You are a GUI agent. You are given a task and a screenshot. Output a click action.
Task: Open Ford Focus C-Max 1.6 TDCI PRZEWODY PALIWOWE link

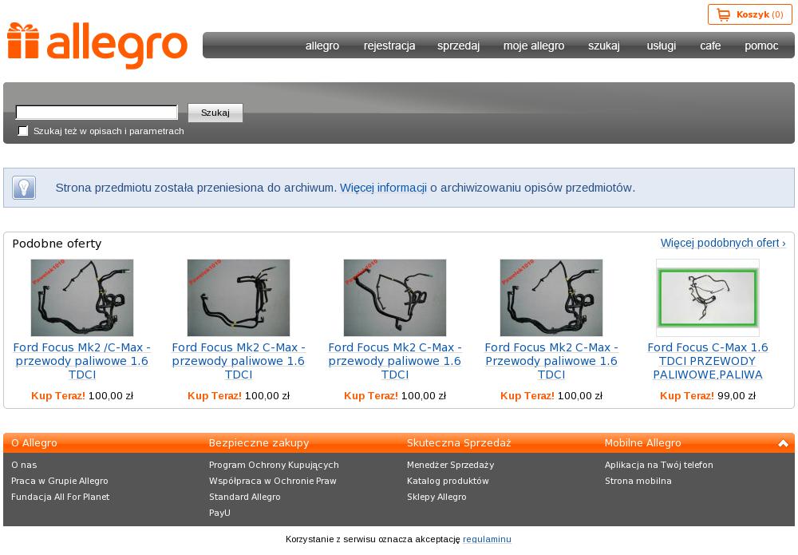coord(707,361)
